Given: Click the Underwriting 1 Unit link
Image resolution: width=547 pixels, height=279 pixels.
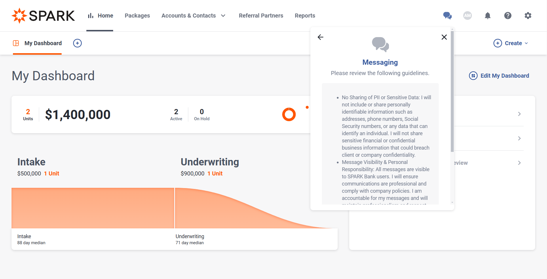Looking at the screenshot, I should coord(215,173).
